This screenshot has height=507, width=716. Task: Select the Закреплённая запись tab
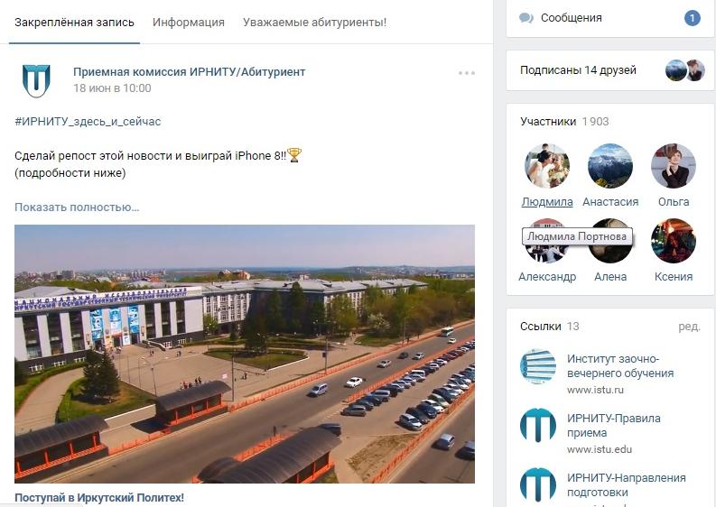point(74,23)
